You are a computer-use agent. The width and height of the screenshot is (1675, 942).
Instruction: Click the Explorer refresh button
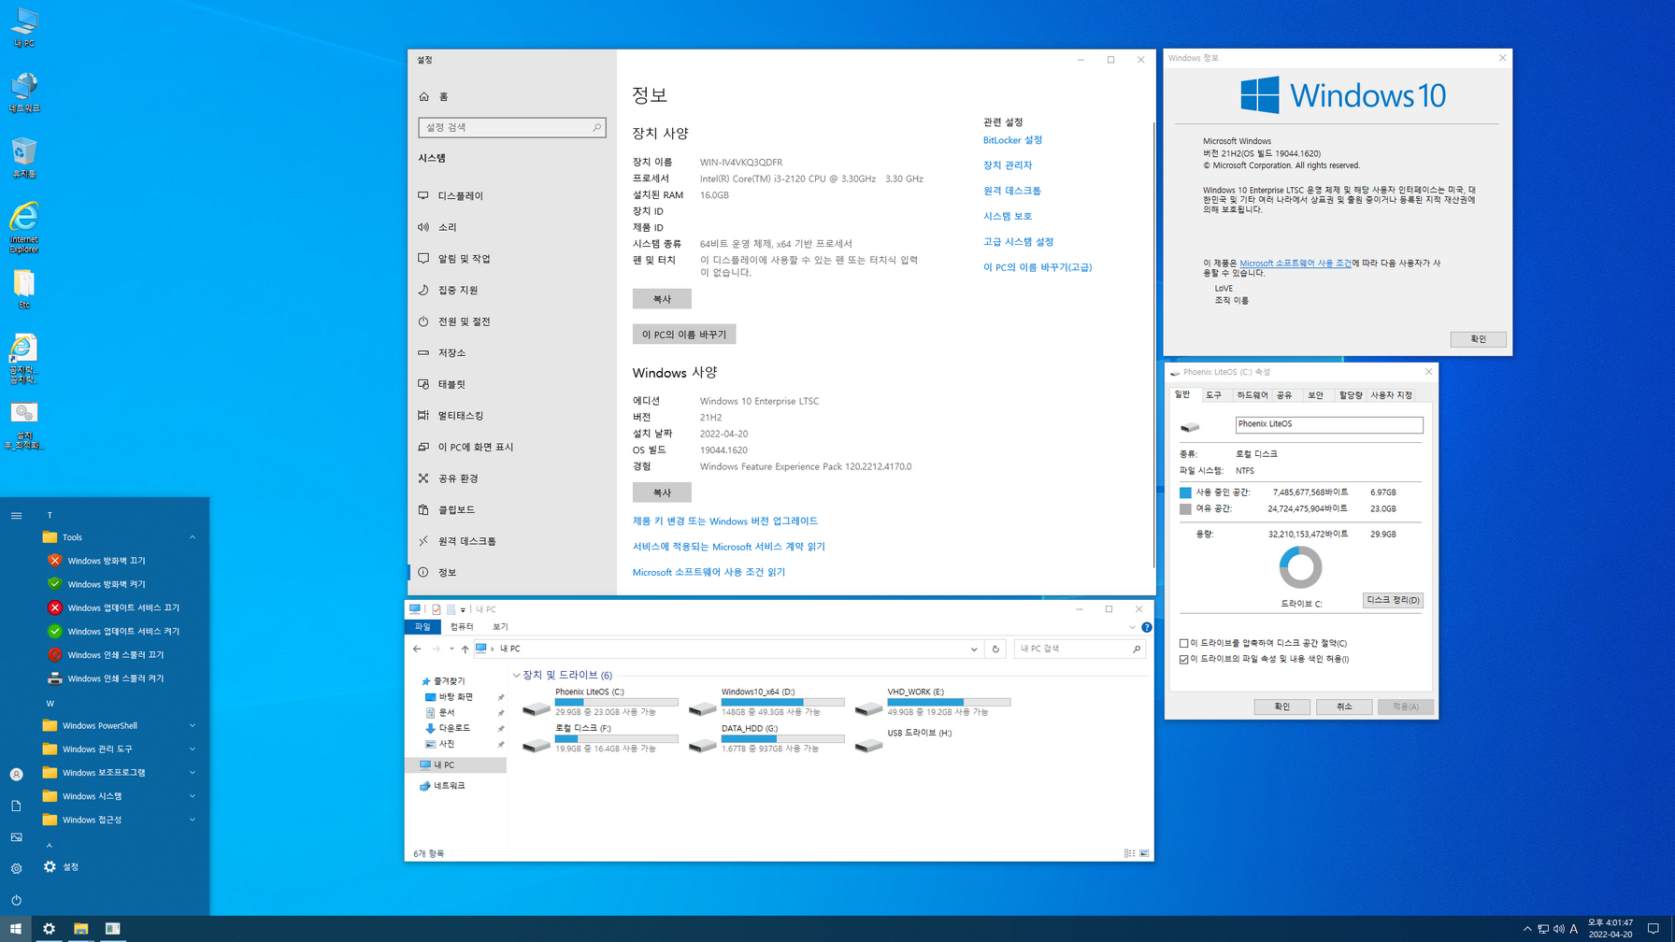pos(995,649)
